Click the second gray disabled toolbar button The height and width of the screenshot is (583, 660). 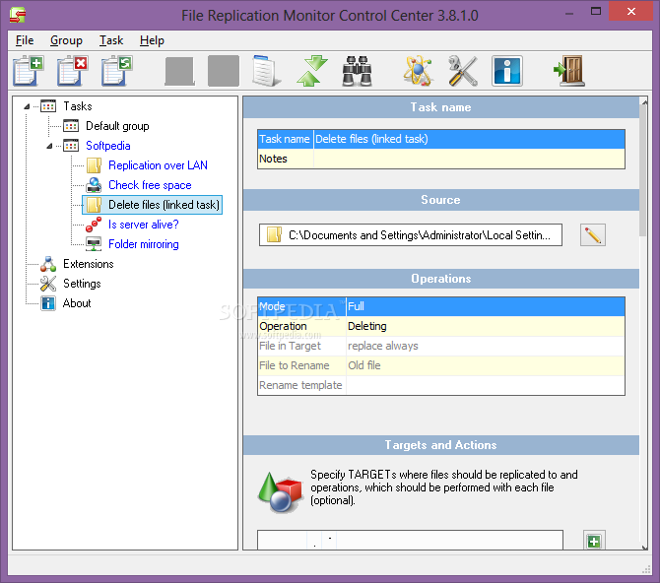click(224, 71)
